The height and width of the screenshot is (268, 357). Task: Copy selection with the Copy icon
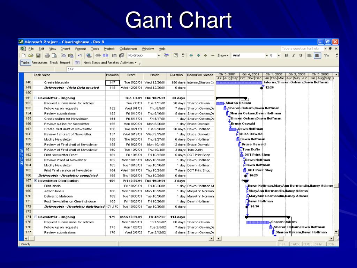[63, 55]
